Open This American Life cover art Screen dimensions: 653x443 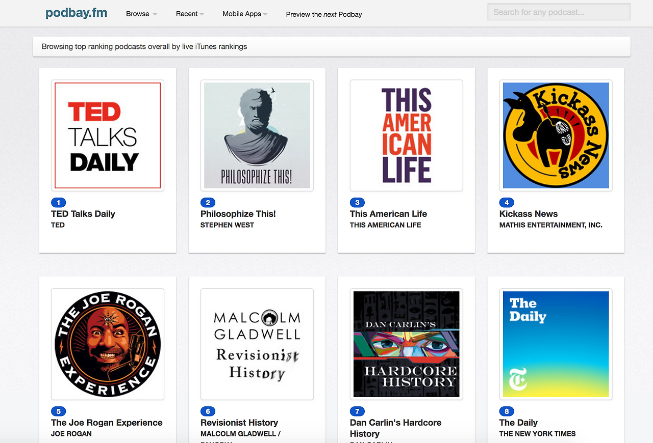(x=407, y=135)
